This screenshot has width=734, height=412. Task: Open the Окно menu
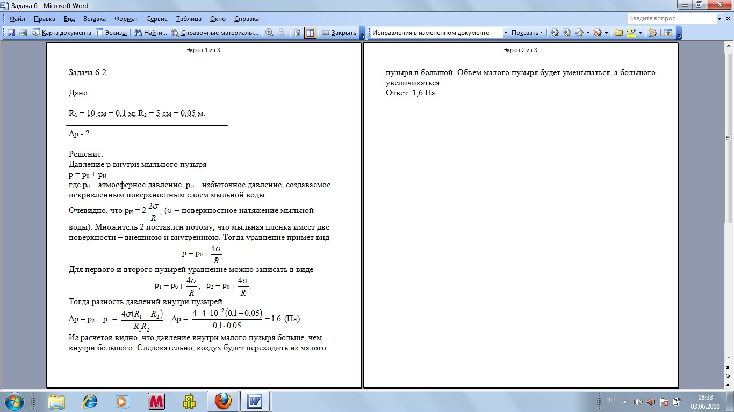(218, 19)
